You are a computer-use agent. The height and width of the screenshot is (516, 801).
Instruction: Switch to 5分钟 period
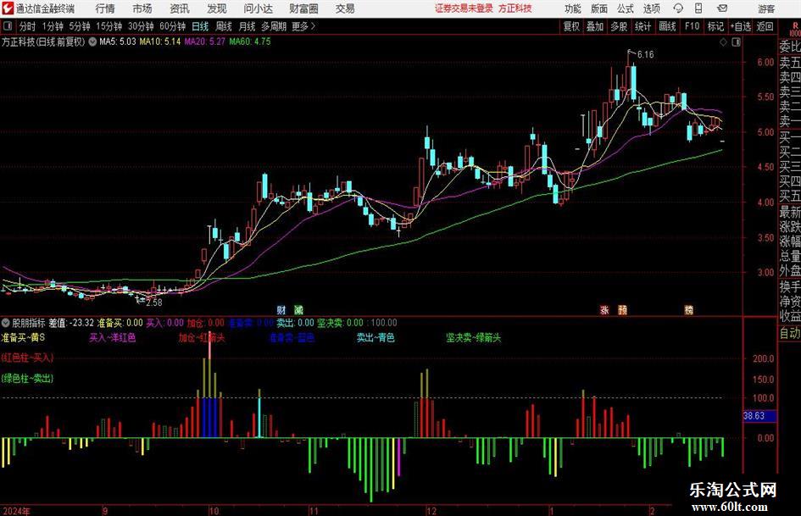click(79, 26)
